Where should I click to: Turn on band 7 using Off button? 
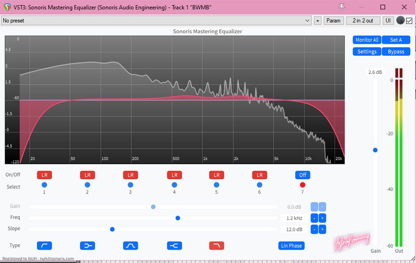(x=302, y=175)
